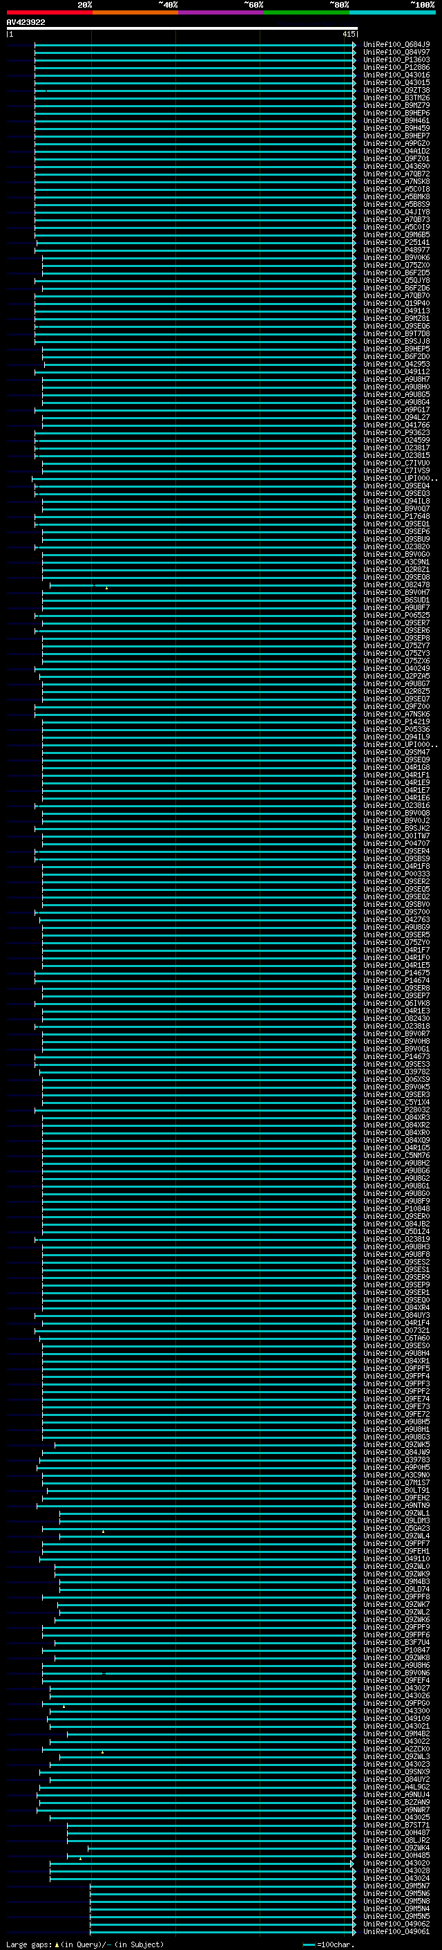Select the UniRef100_P05336 label
This screenshot has width=442, height=1950.
(396, 730)
